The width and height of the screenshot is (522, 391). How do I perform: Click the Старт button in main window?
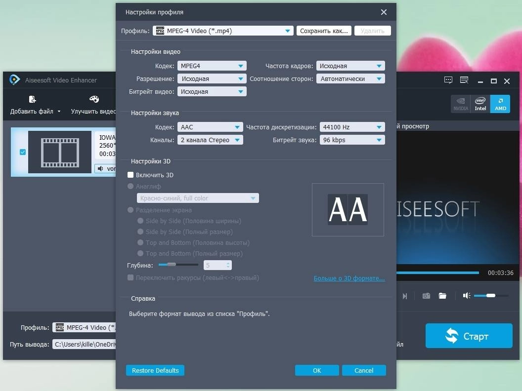(x=469, y=336)
